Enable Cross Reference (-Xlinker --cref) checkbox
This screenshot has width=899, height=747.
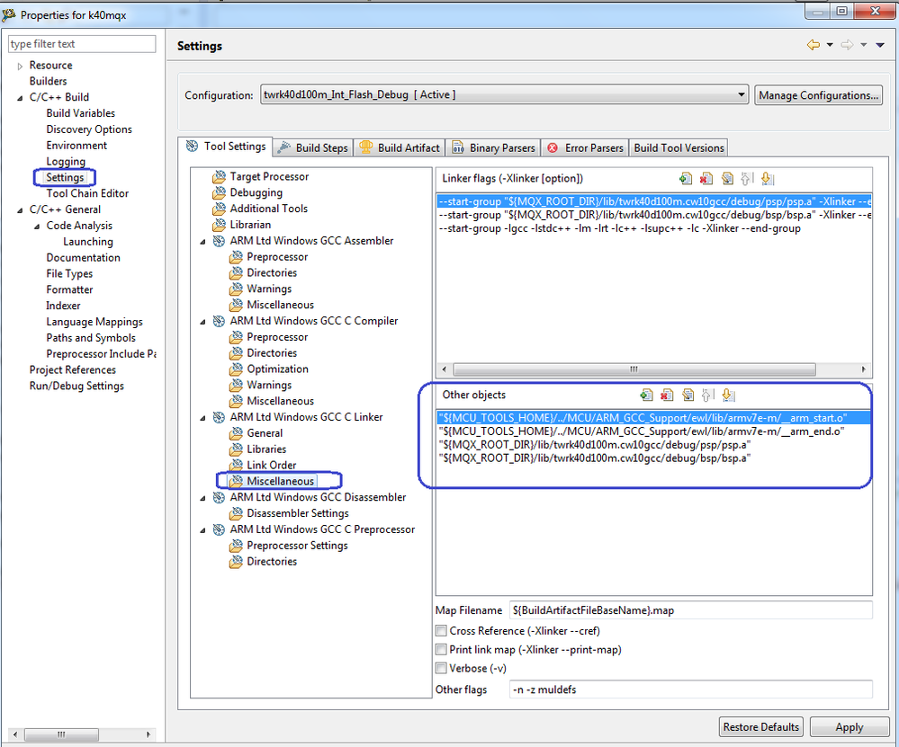point(441,631)
